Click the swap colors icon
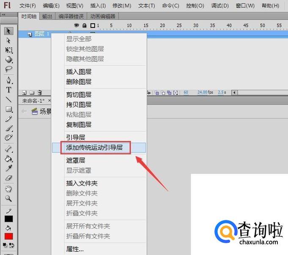 coord(11,245)
